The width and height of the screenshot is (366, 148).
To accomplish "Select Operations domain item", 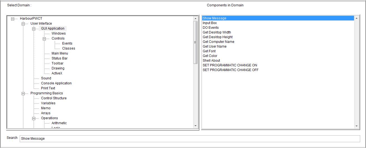I will click(49, 118).
